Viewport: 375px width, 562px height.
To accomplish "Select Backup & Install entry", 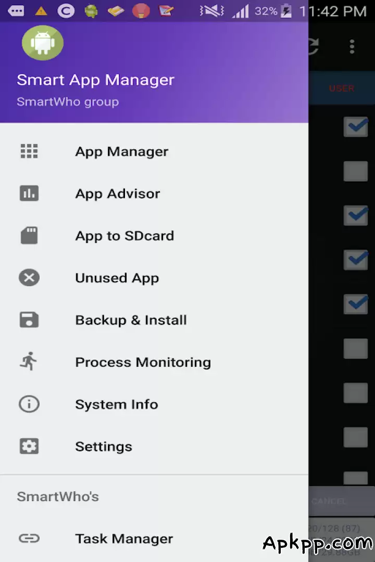I will 154,320.
